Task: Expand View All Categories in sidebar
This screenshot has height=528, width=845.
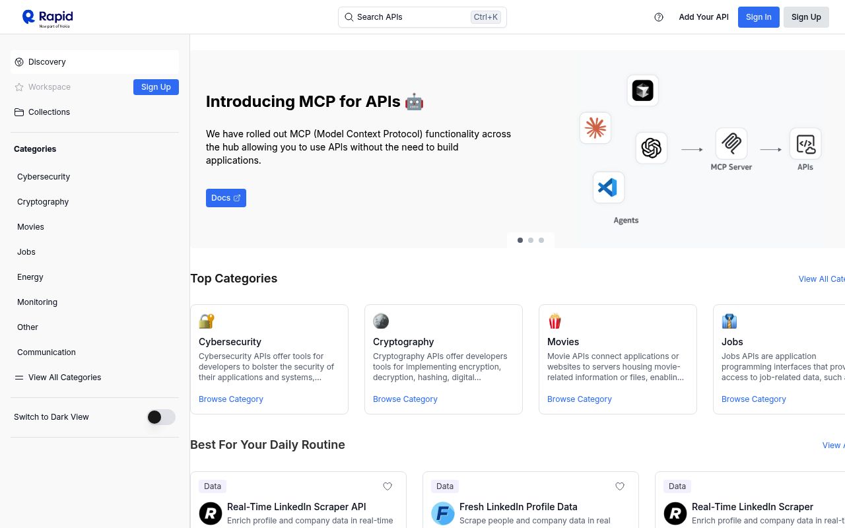Action: point(65,378)
